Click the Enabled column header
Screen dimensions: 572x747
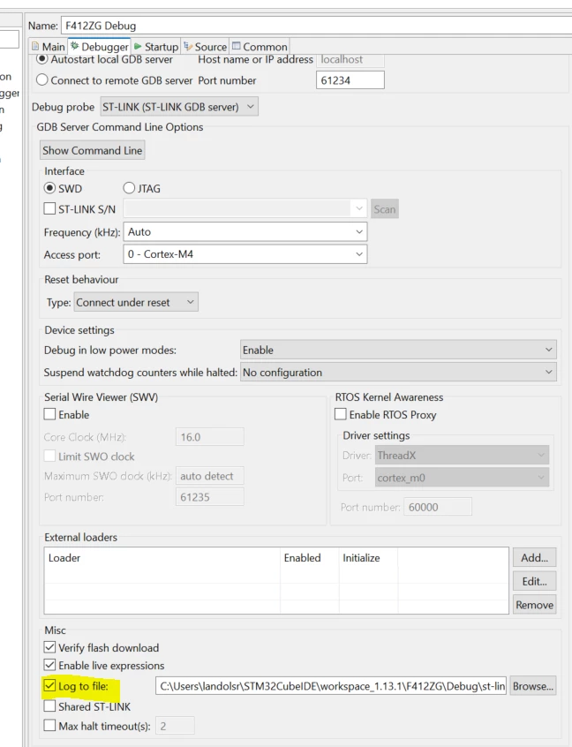(x=310, y=558)
